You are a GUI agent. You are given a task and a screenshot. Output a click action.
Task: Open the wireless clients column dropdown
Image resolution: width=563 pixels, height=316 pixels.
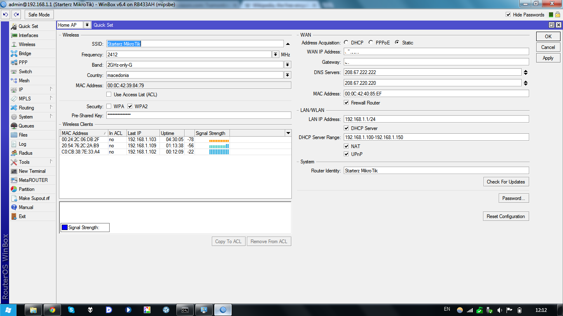(288, 133)
